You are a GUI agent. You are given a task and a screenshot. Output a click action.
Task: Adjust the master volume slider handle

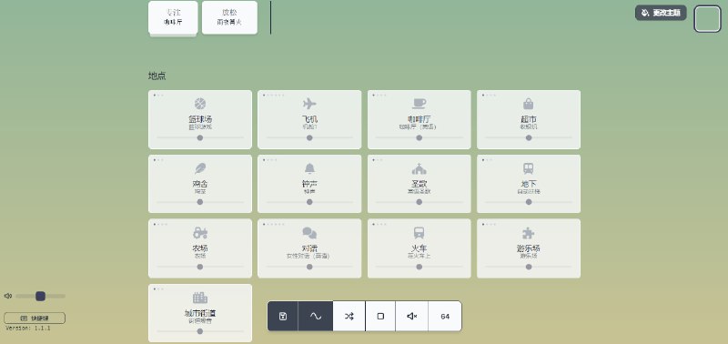click(x=40, y=296)
